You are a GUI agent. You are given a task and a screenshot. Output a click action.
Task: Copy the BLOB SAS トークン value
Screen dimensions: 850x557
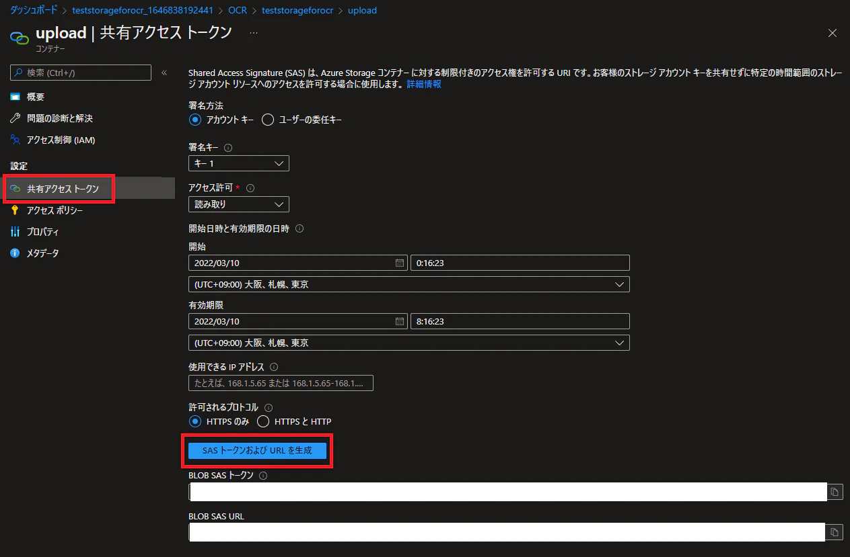[x=835, y=492]
